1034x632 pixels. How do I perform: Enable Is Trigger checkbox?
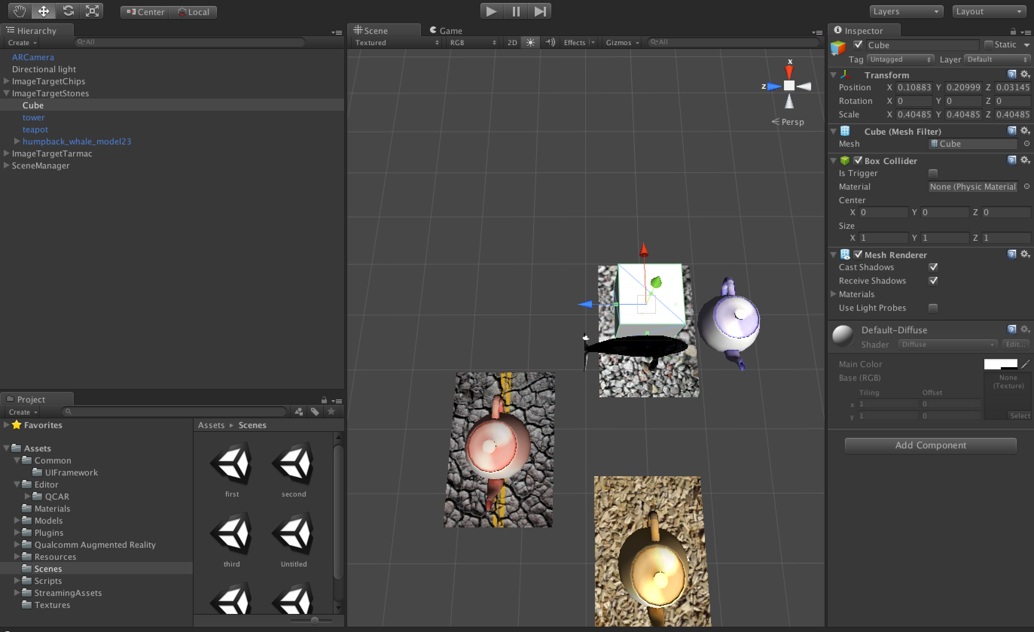pos(933,174)
